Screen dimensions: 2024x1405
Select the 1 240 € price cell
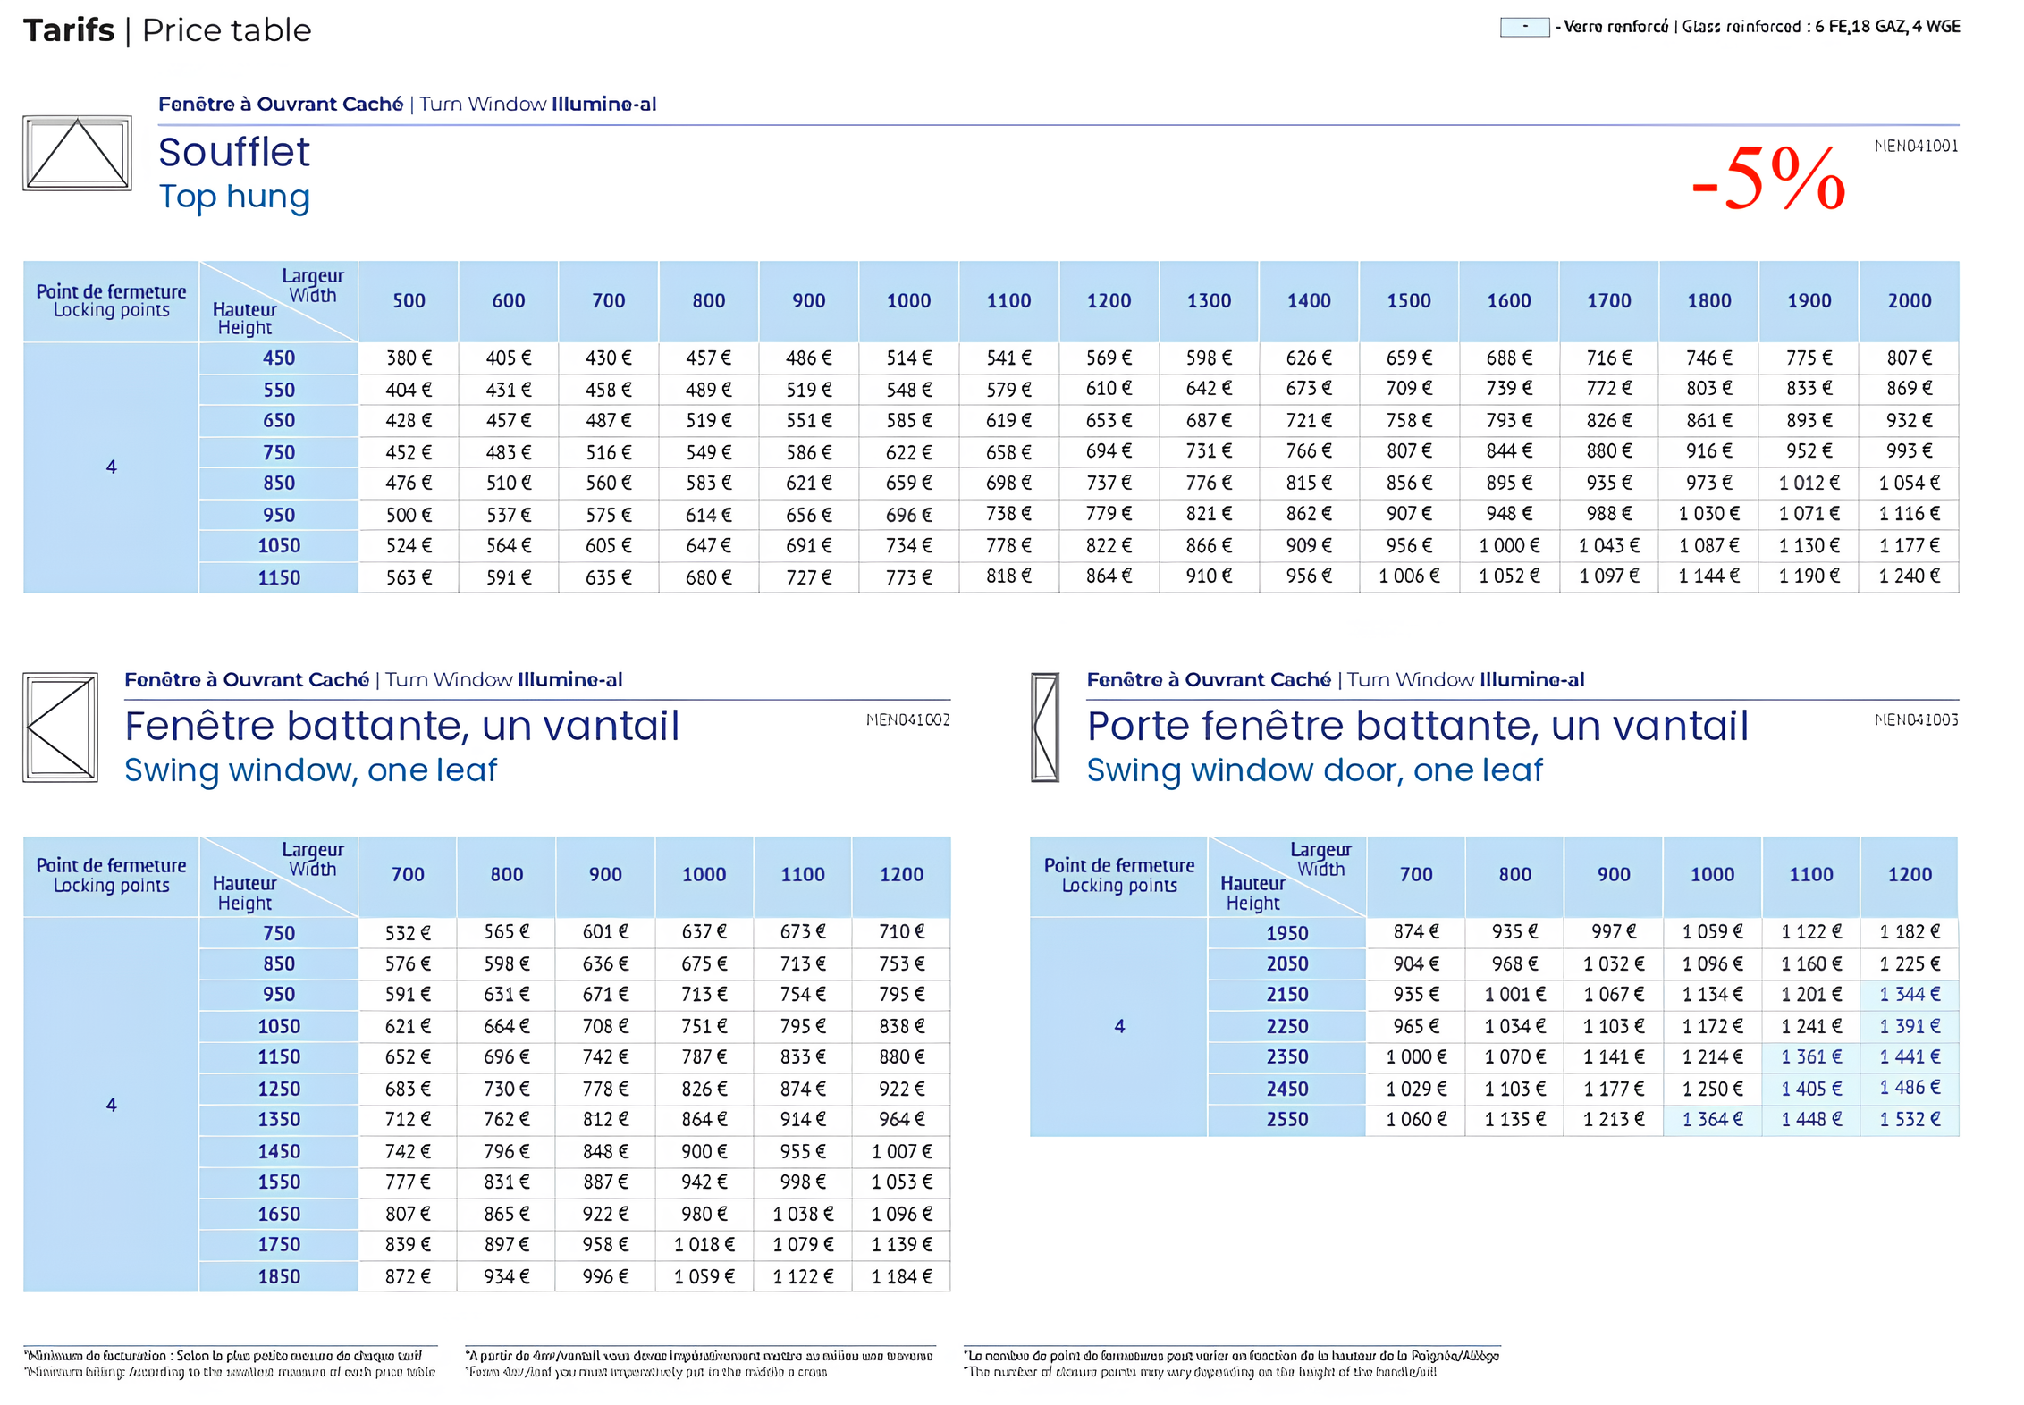pos(1909,576)
